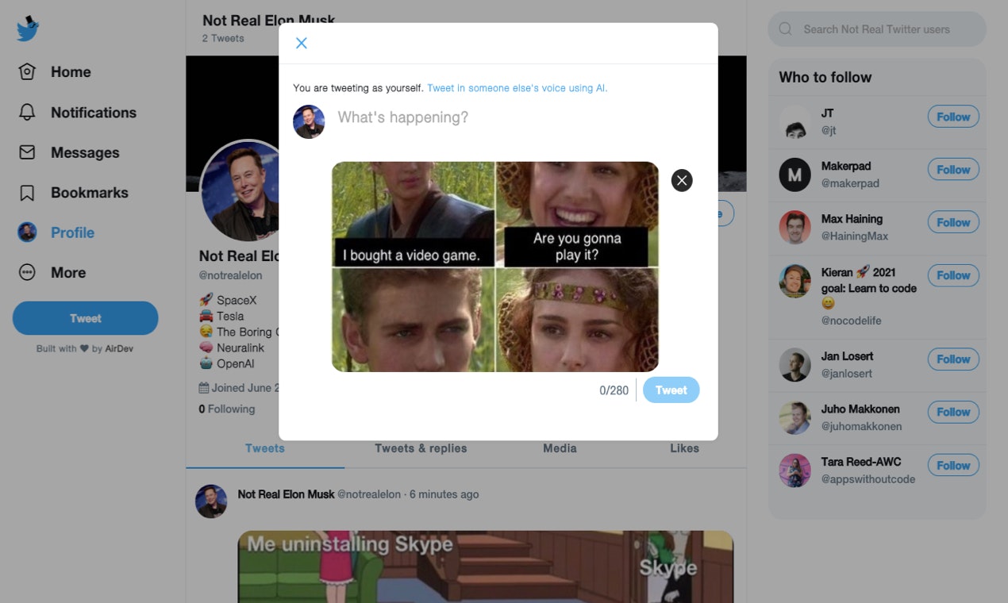This screenshot has width=1008, height=603.
Task: Switch to the Media tab
Action: pyautogui.click(x=560, y=448)
